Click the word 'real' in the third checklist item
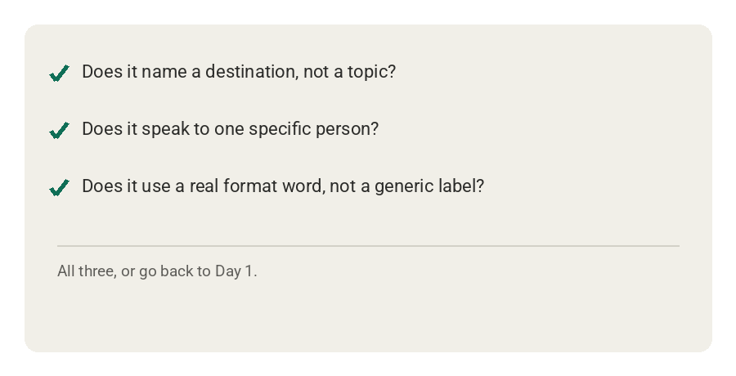The width and height of the screenshot is (736, 376). coord(204,186)
